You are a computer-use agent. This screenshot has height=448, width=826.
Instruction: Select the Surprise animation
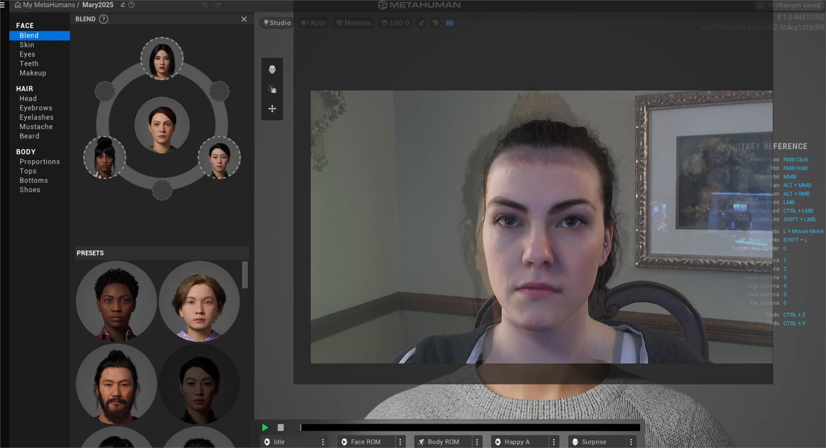[x=597, y=442]
